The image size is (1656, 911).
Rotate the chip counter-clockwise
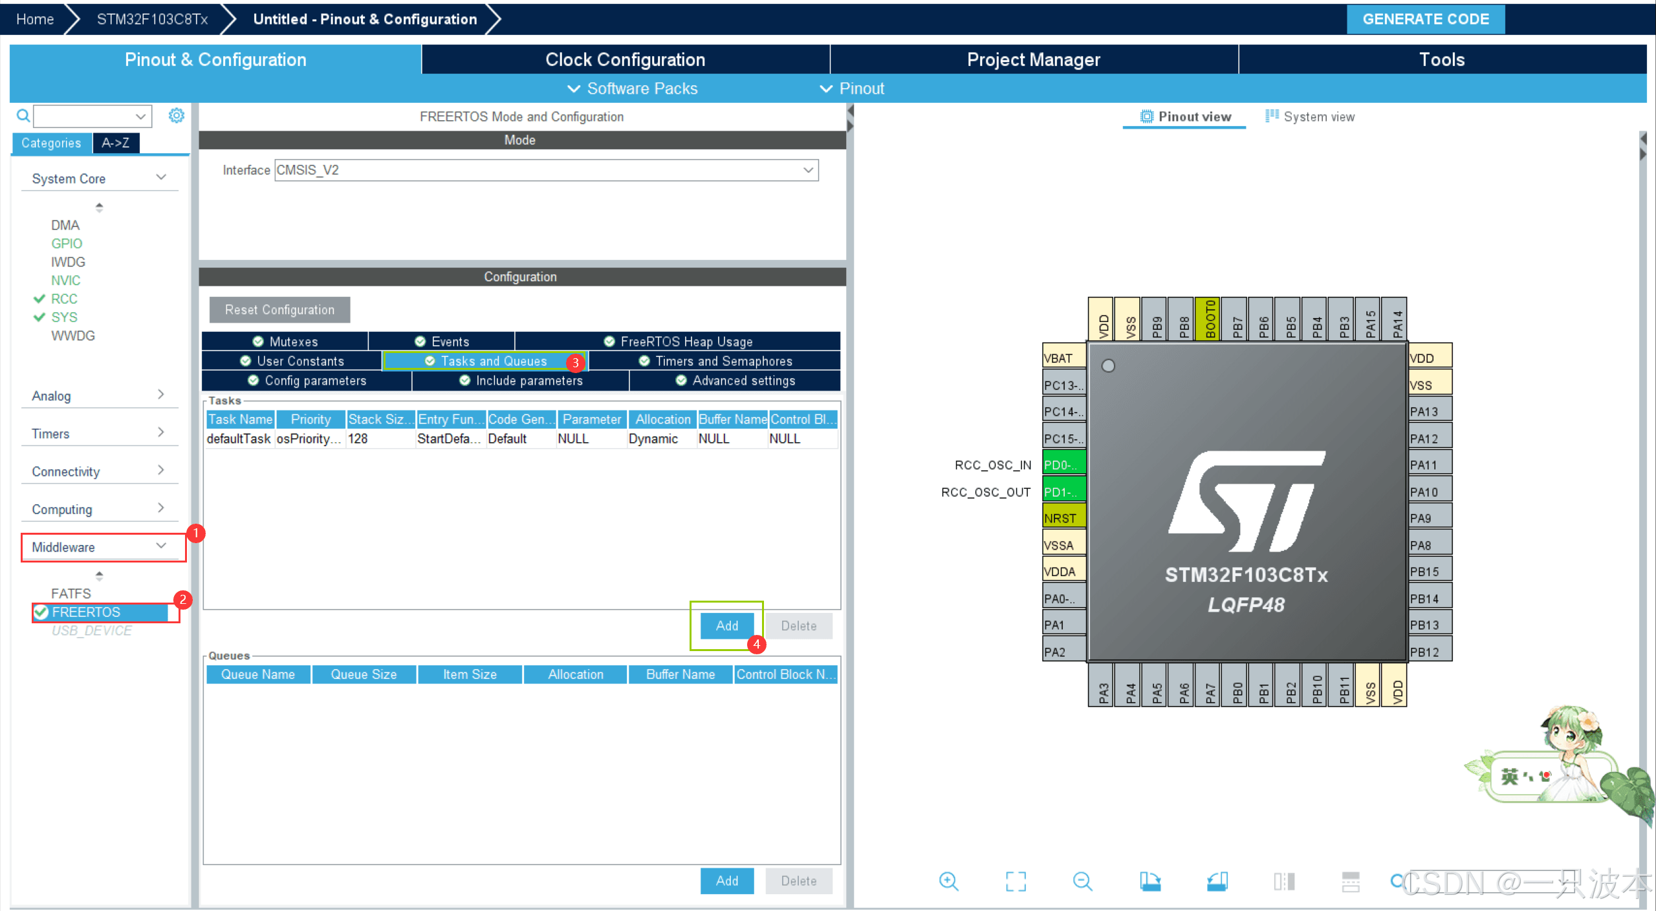tap(1217, 881)
